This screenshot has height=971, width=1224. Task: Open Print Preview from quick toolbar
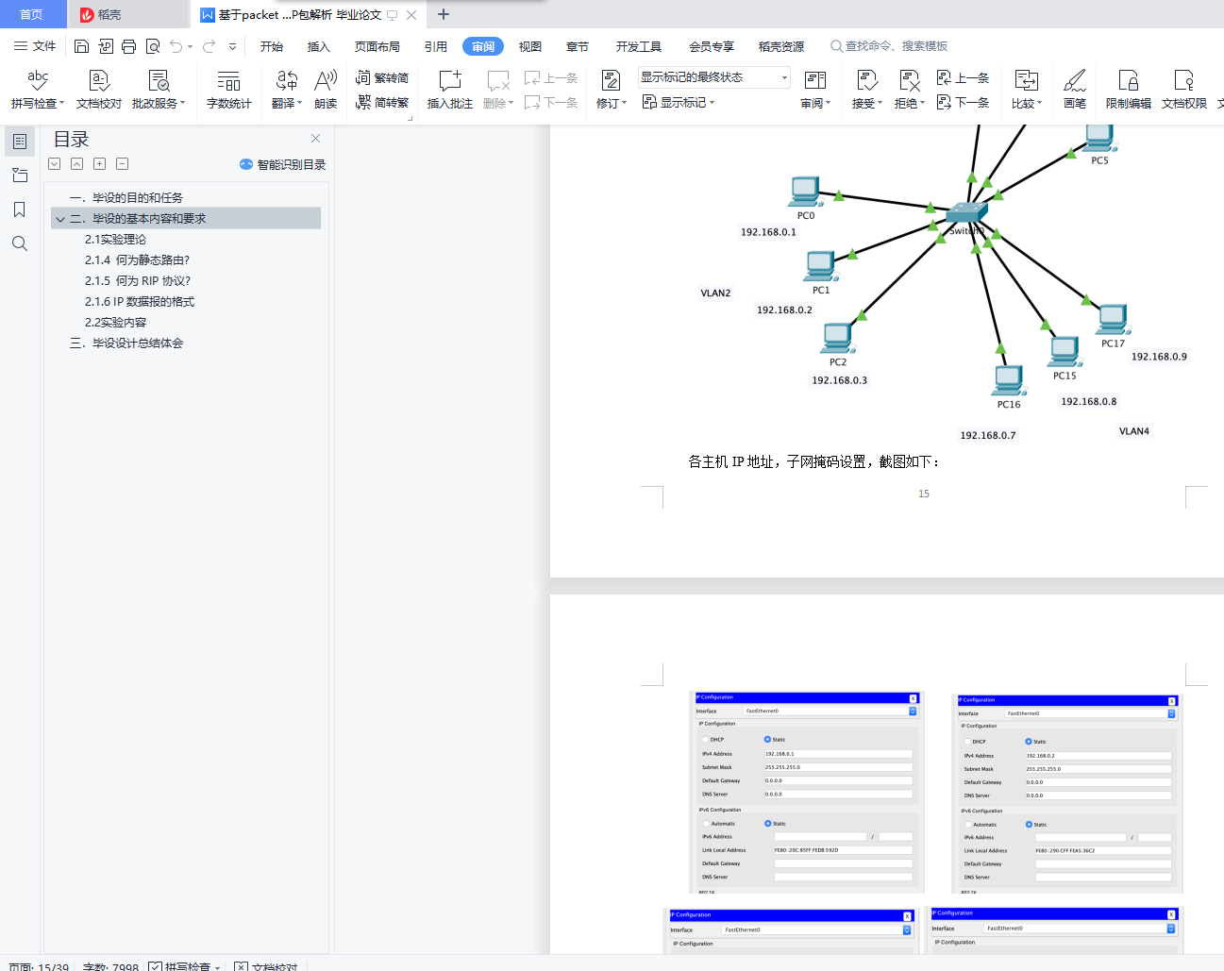[x=152, y=46]
